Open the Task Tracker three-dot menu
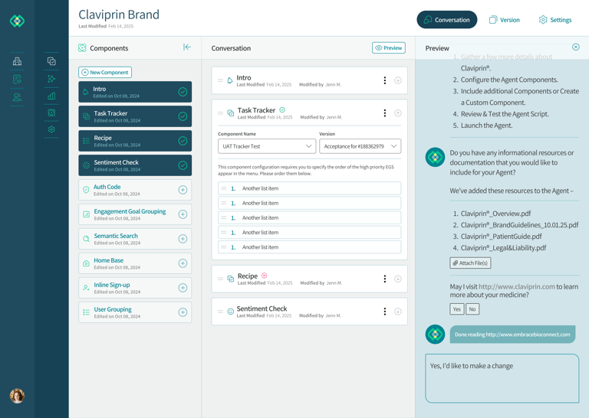The height and width of the screenshot is (418, 589). click(385, 113)
